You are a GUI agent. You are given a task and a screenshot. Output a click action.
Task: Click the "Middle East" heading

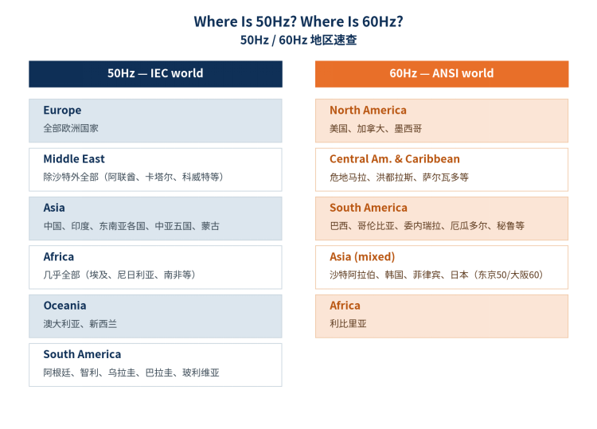(74, 158)
